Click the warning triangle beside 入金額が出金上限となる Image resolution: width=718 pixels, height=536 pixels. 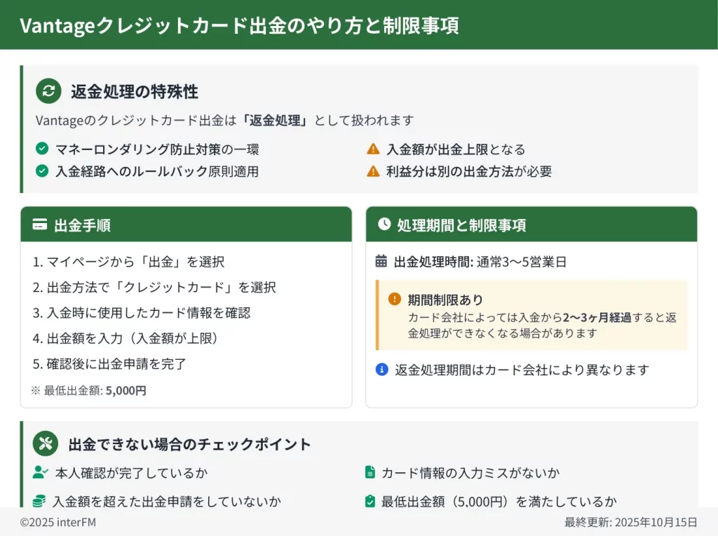tap(373, 149)
